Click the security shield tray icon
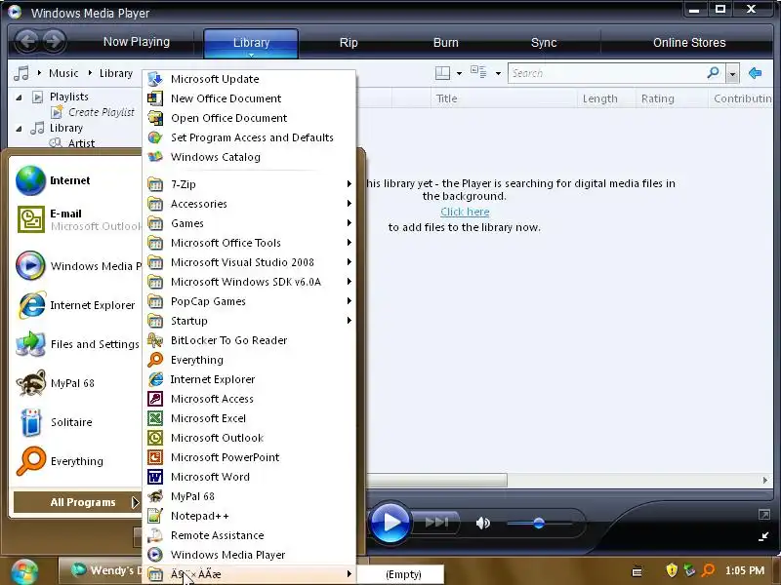This screenshot has width=781, height=585. pyautogui.click(x=672, y=570)
